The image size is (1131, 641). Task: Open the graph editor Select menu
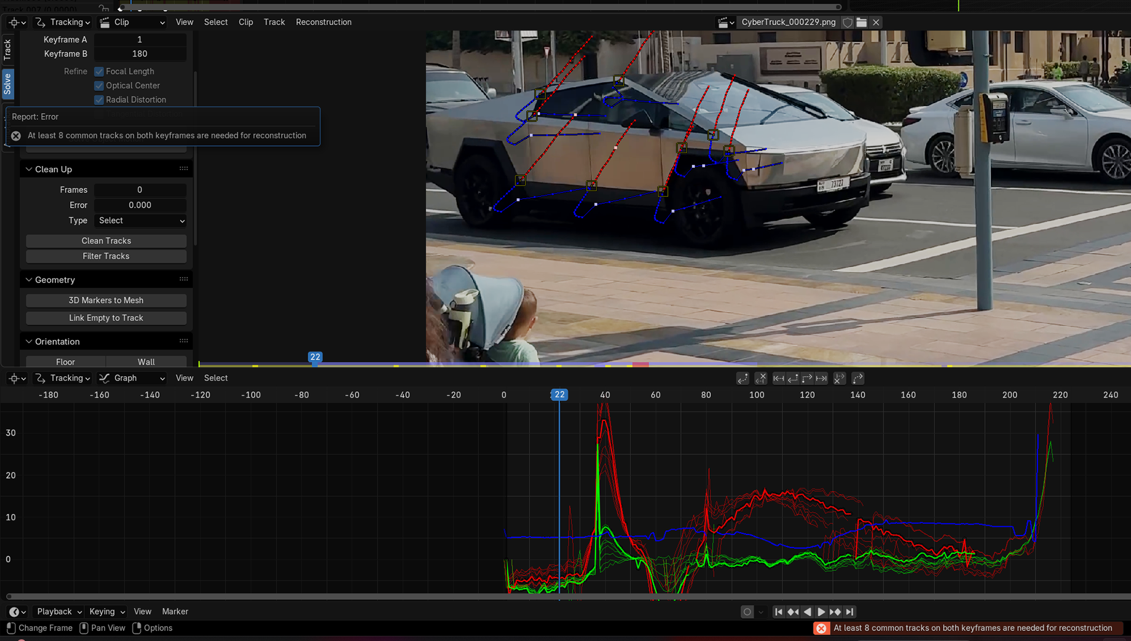pos(216,378)
